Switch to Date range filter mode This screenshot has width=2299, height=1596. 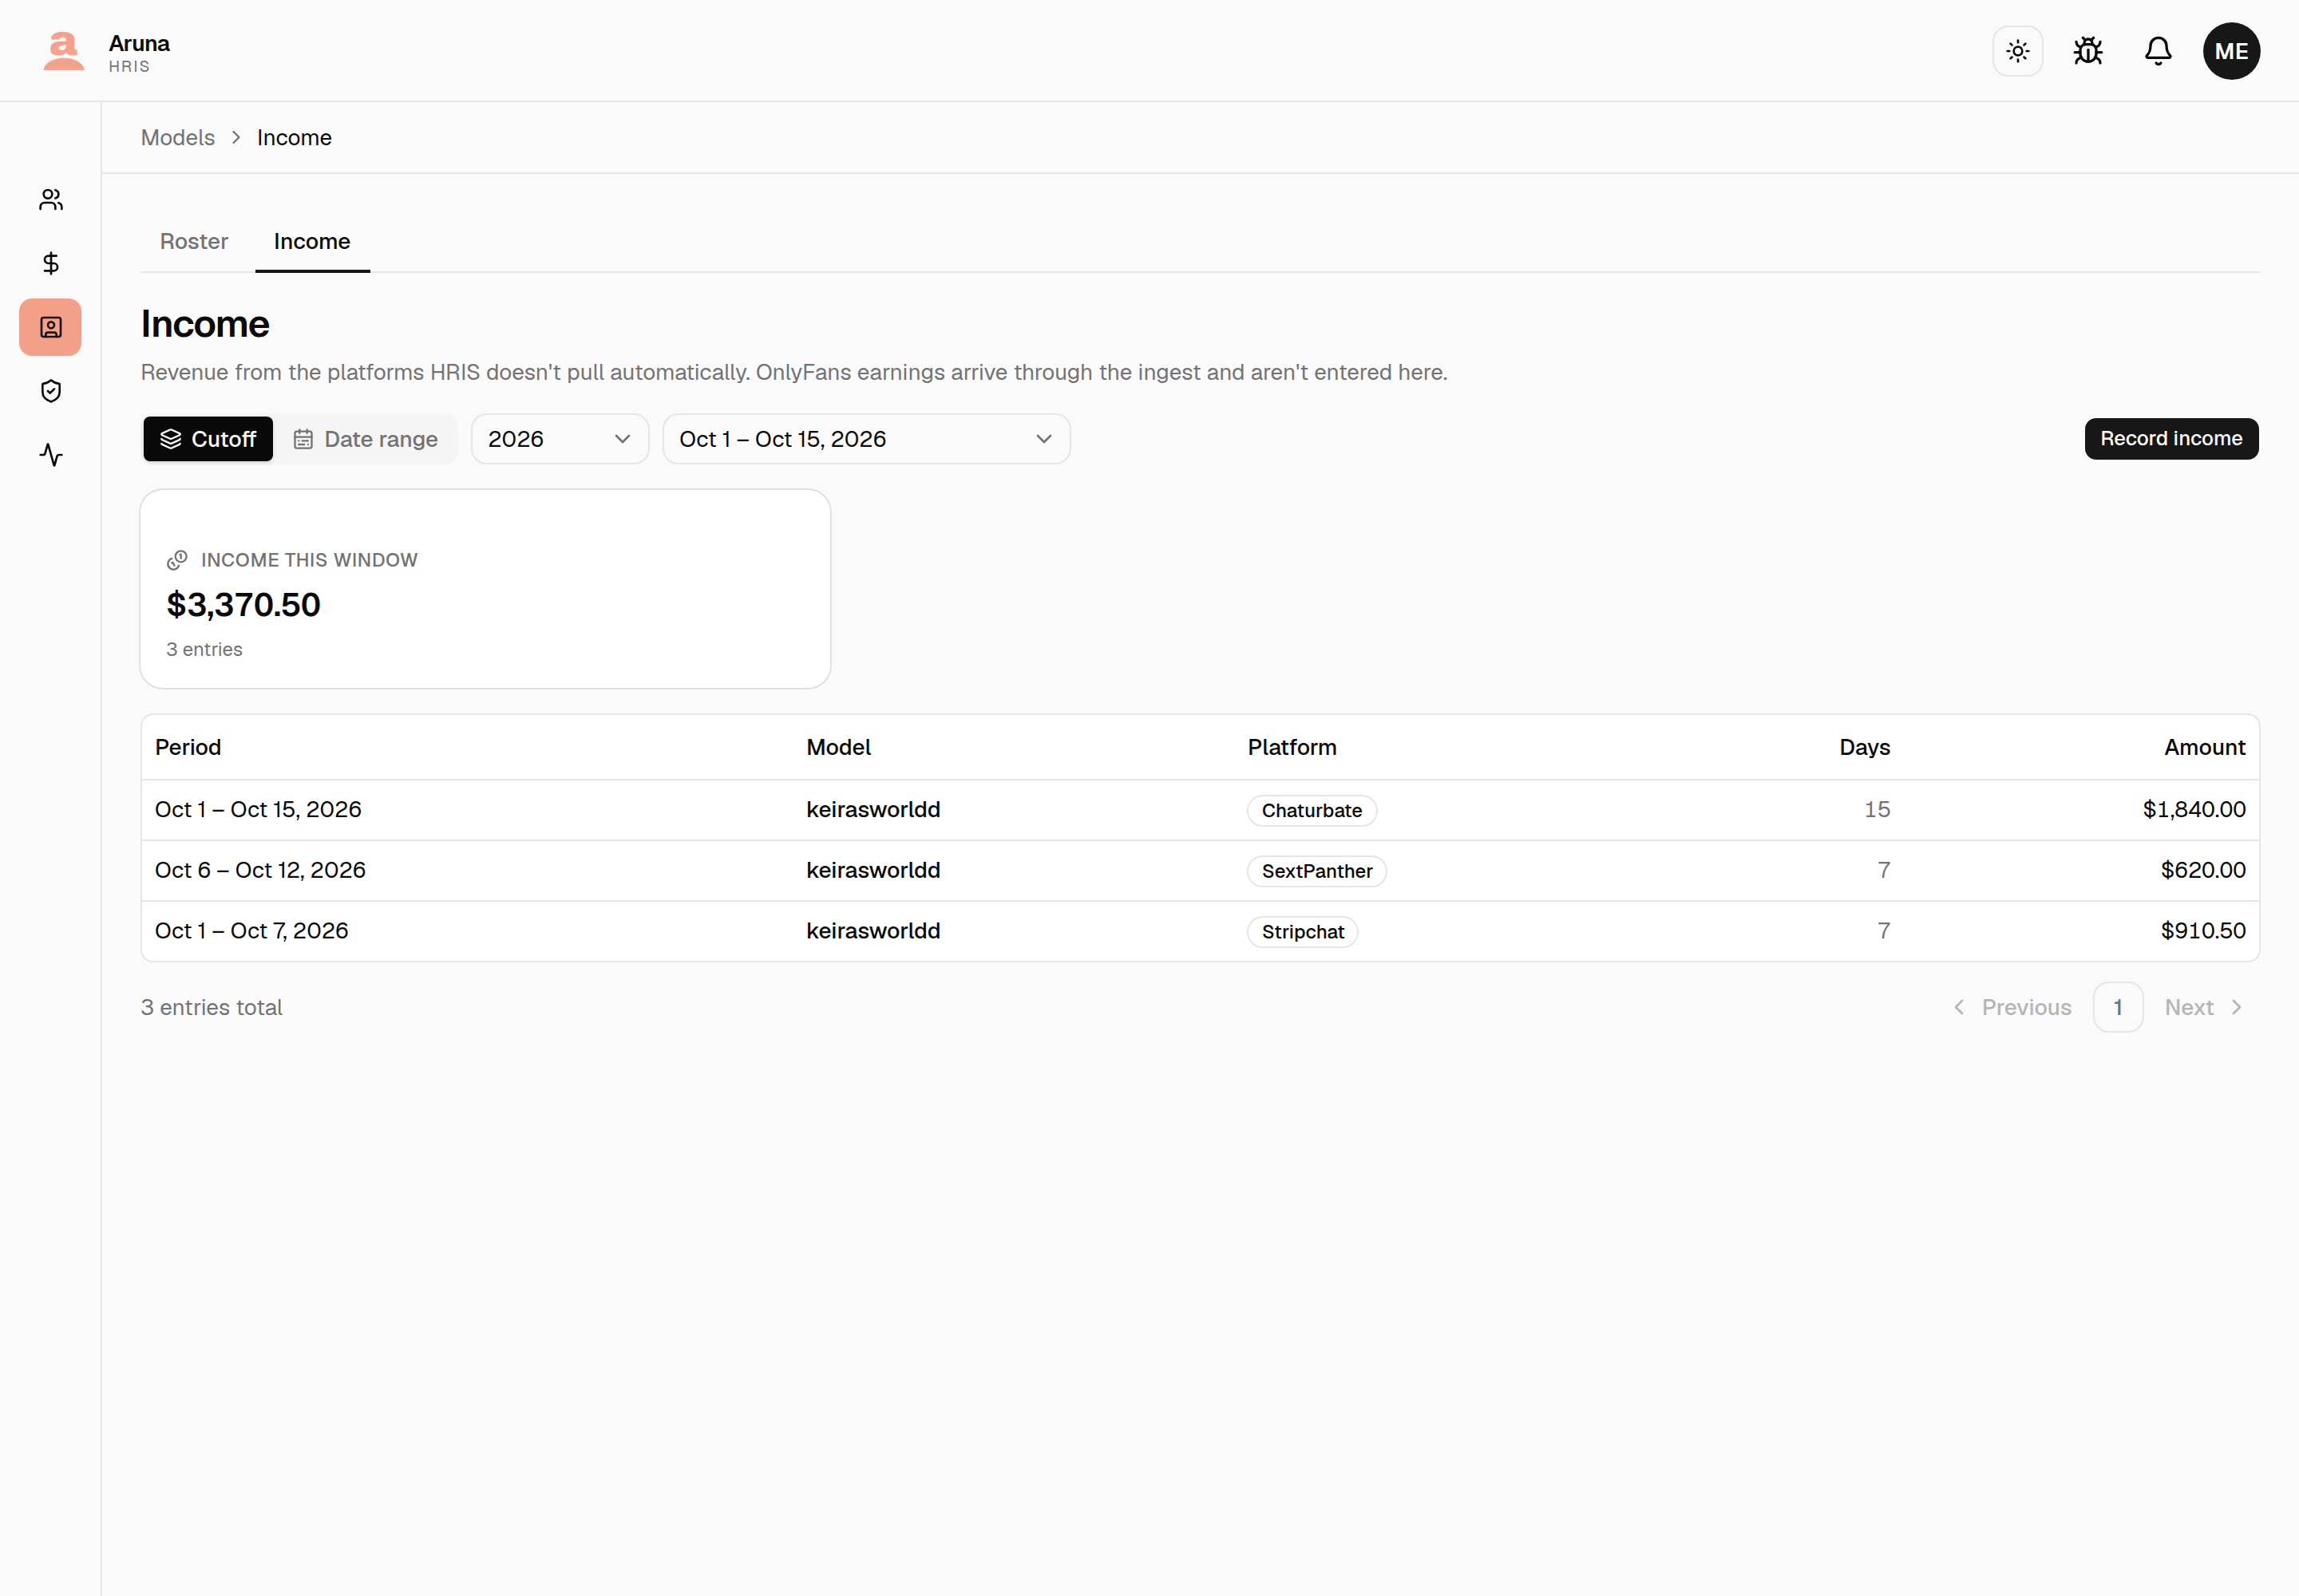[x=365, y=439]
